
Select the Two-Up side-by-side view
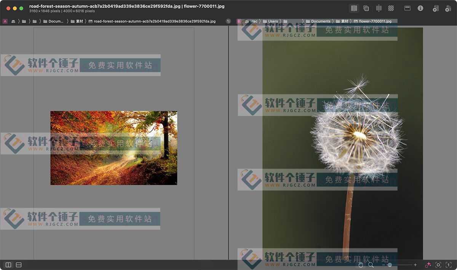click(354, 8)
